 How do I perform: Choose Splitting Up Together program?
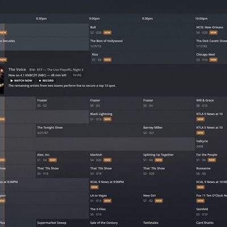click(x=169, y=158)
